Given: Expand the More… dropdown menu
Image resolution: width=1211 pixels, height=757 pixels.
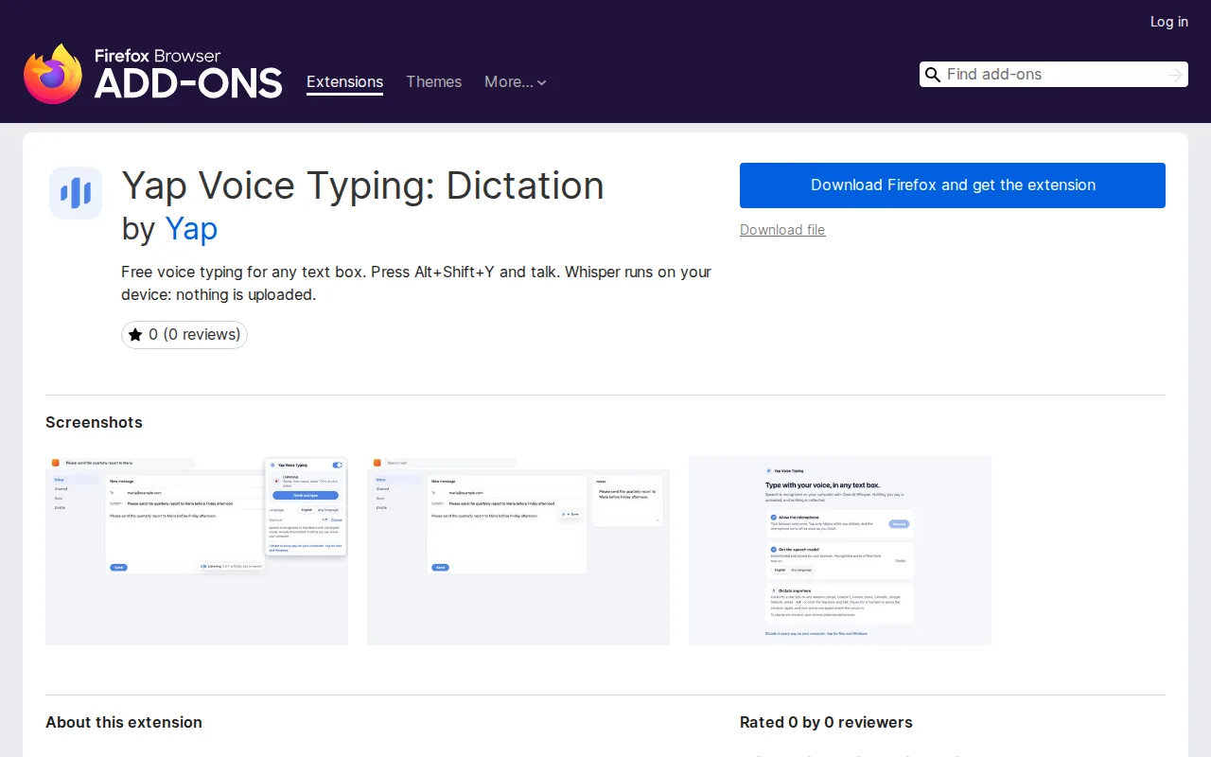Looking at the screenshot, I should click(x=516, y=82).
